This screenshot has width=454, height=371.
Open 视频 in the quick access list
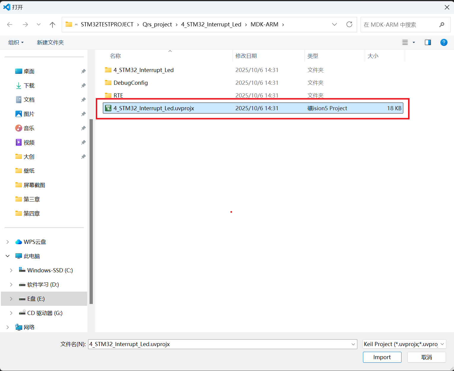[x=29, y=142]
